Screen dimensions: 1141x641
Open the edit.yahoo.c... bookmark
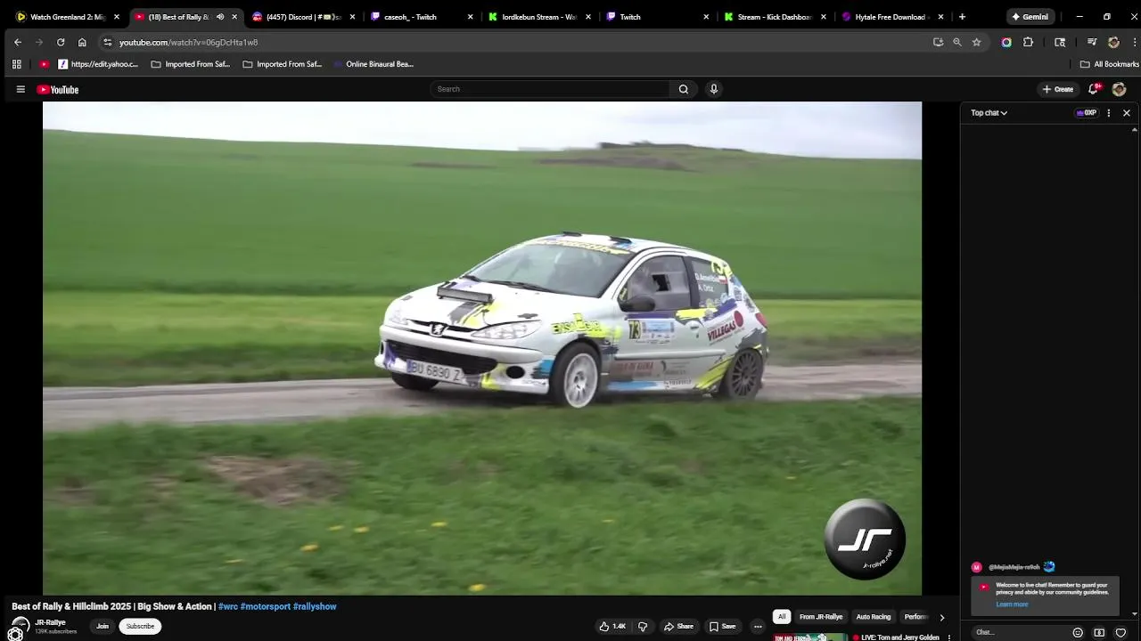point(98,64)
